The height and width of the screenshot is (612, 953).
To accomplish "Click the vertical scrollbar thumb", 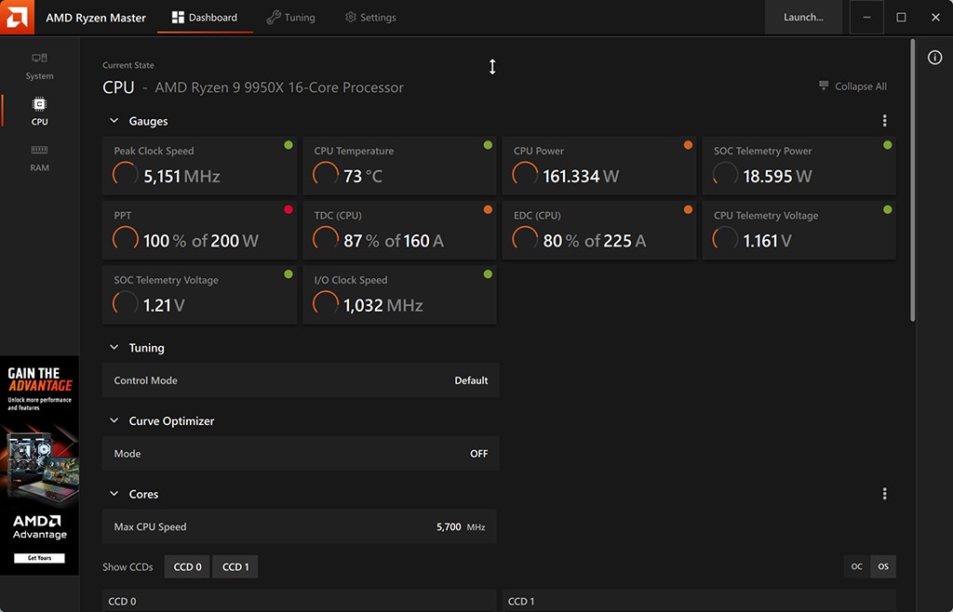I will coord(912,180).
